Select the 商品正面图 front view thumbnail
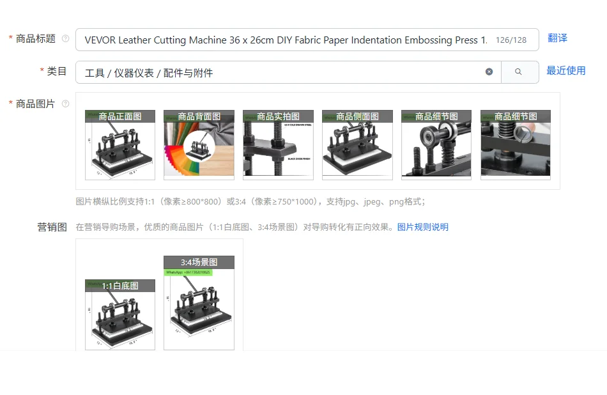Image resolution: width=607 pixels, height=395 pixels. pos(120,144)
